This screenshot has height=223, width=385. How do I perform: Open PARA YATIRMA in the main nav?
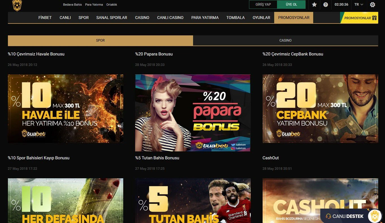click(205, 18)
